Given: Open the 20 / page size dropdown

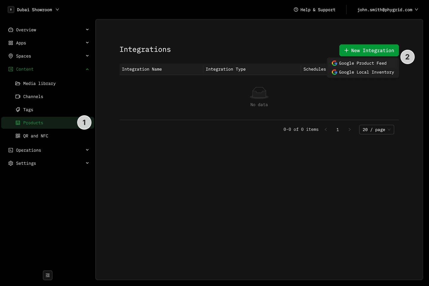Looking at the screenshot, I should [x=376, y=130].
